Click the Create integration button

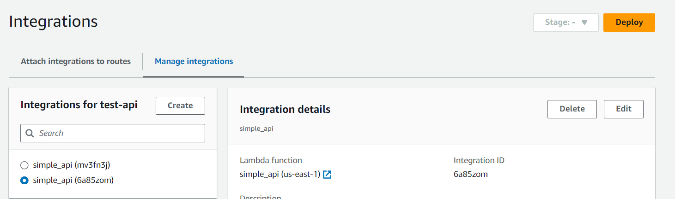pos(180,105)
